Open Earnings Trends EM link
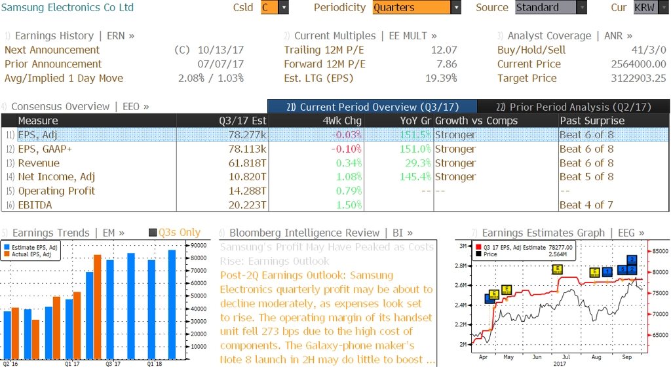 tap(68, 233)
